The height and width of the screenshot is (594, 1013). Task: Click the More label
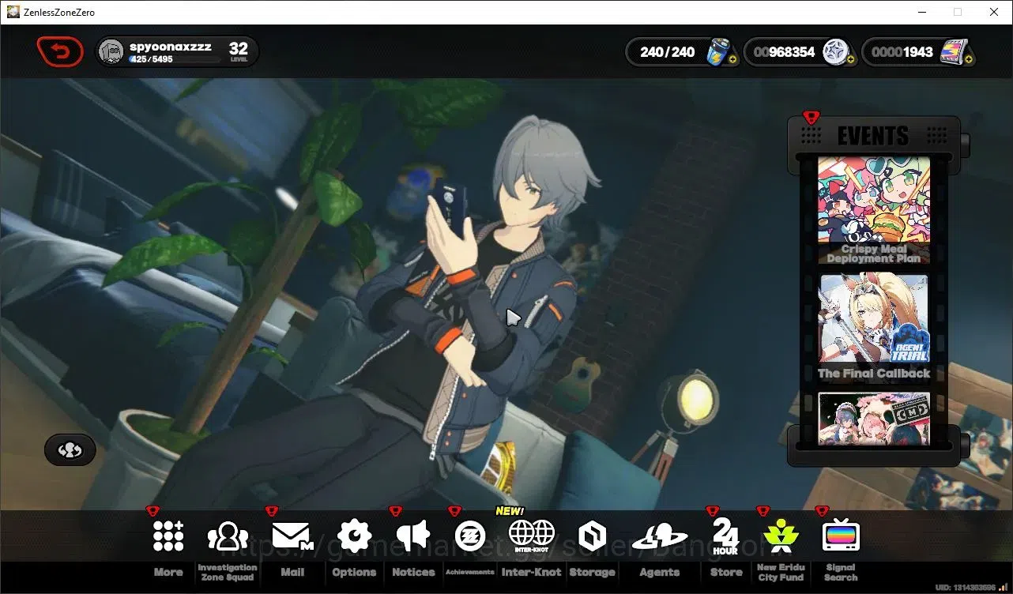(x=168, y=572)
